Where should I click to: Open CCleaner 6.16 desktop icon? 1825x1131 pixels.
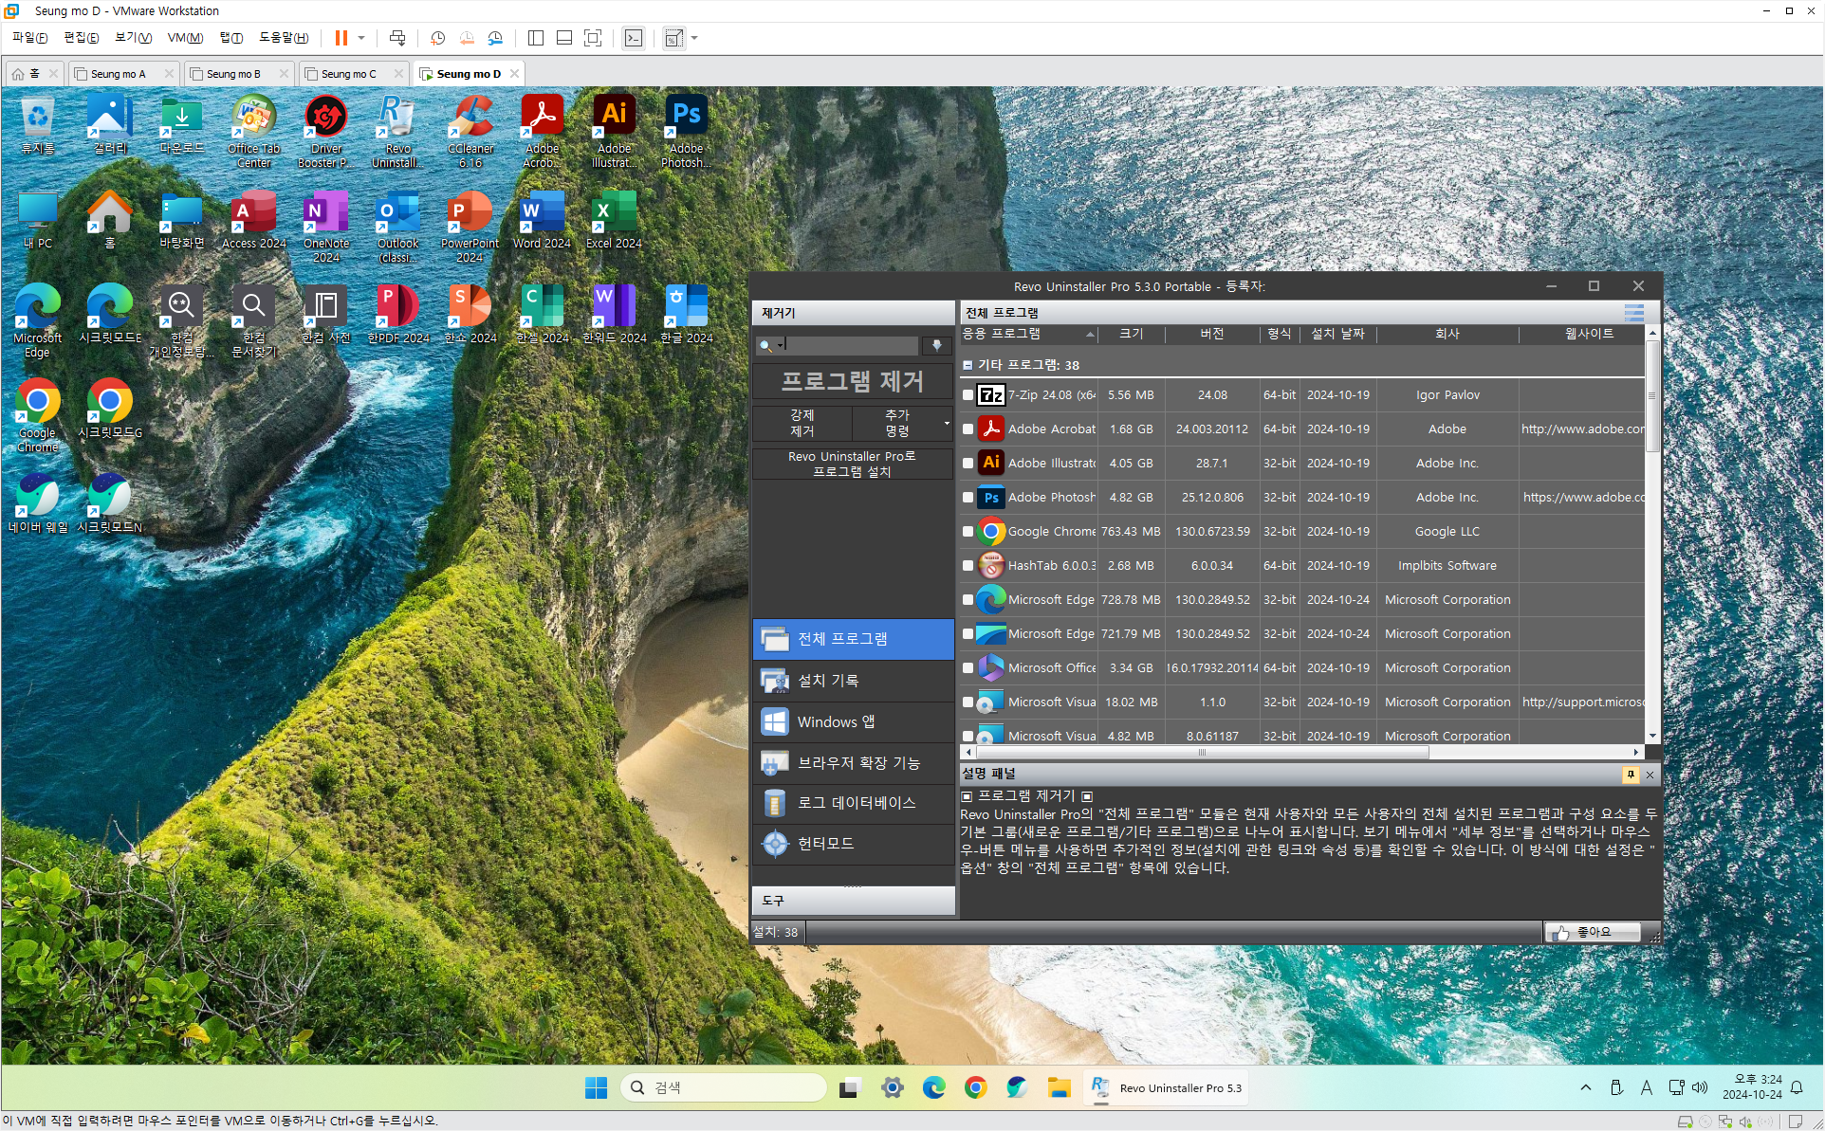click(470, 131)
